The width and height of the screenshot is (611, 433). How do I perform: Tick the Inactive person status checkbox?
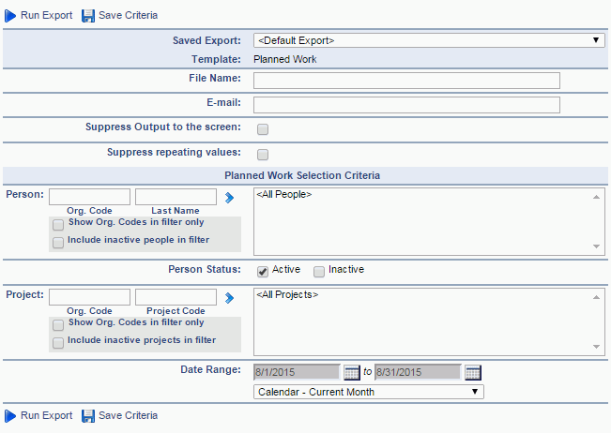point(319,271)
